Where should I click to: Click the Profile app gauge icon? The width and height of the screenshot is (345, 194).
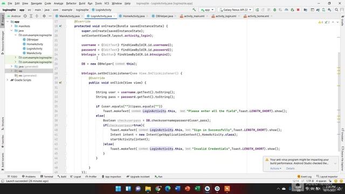click(286, 10)
